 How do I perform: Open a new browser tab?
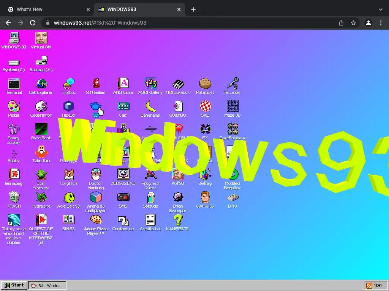tap(193, 9)
